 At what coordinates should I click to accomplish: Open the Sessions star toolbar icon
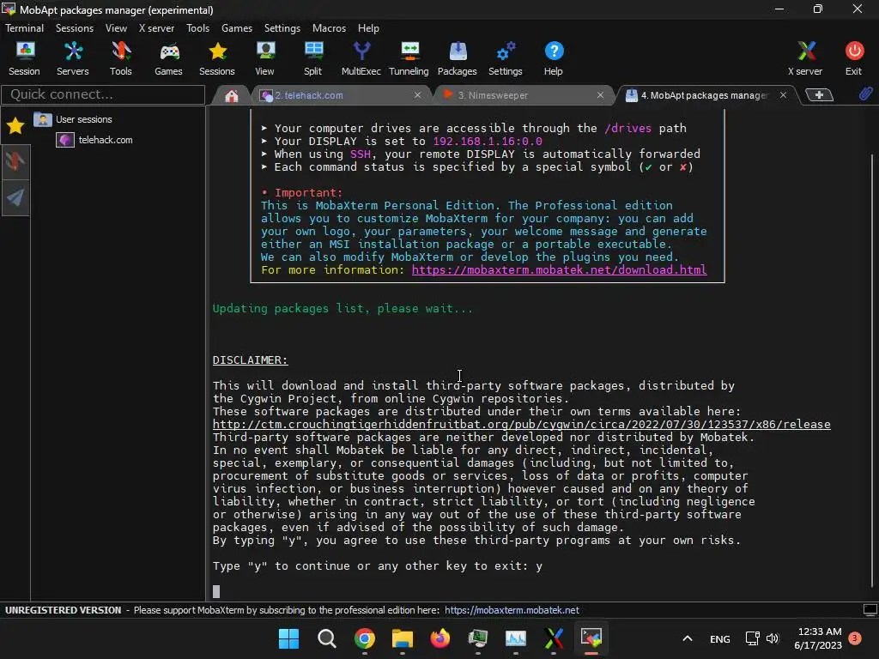tap(217, 59)
